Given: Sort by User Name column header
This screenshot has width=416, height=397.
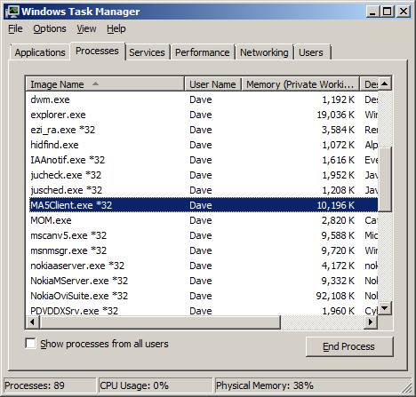Looking at the screenshot, I should [213, 84].
